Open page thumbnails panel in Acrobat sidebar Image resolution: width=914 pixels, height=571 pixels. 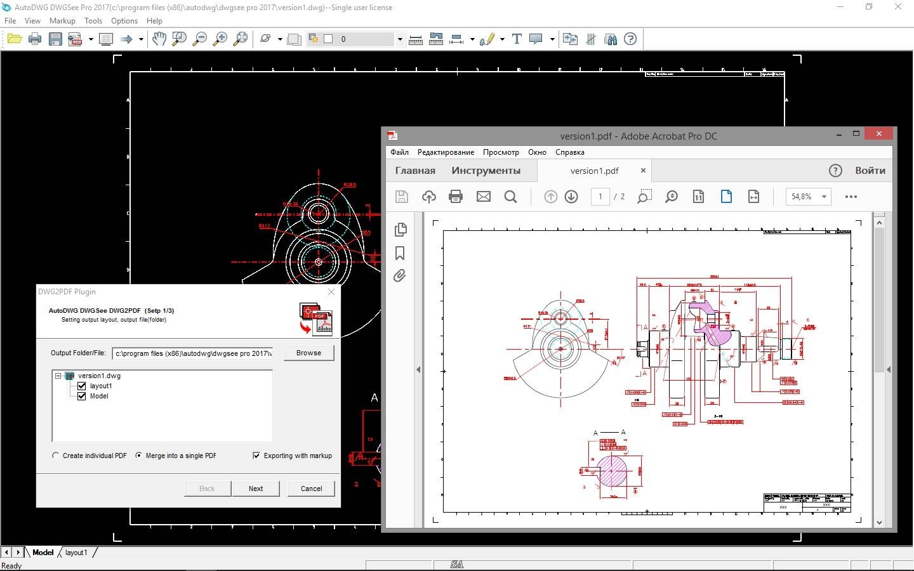point(401,230)
